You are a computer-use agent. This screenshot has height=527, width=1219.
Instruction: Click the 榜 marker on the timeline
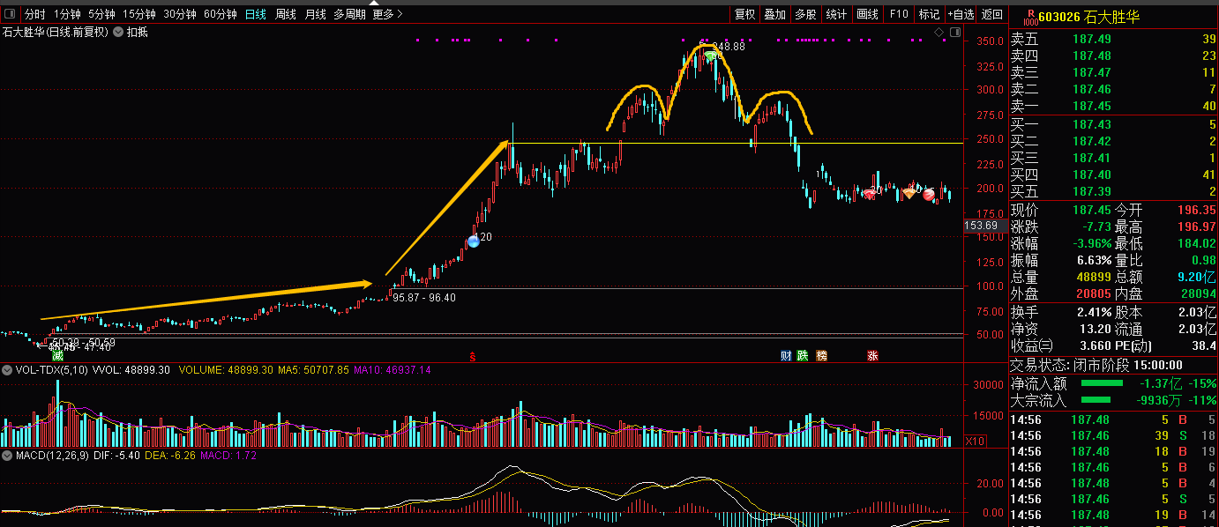click(822, 355)
